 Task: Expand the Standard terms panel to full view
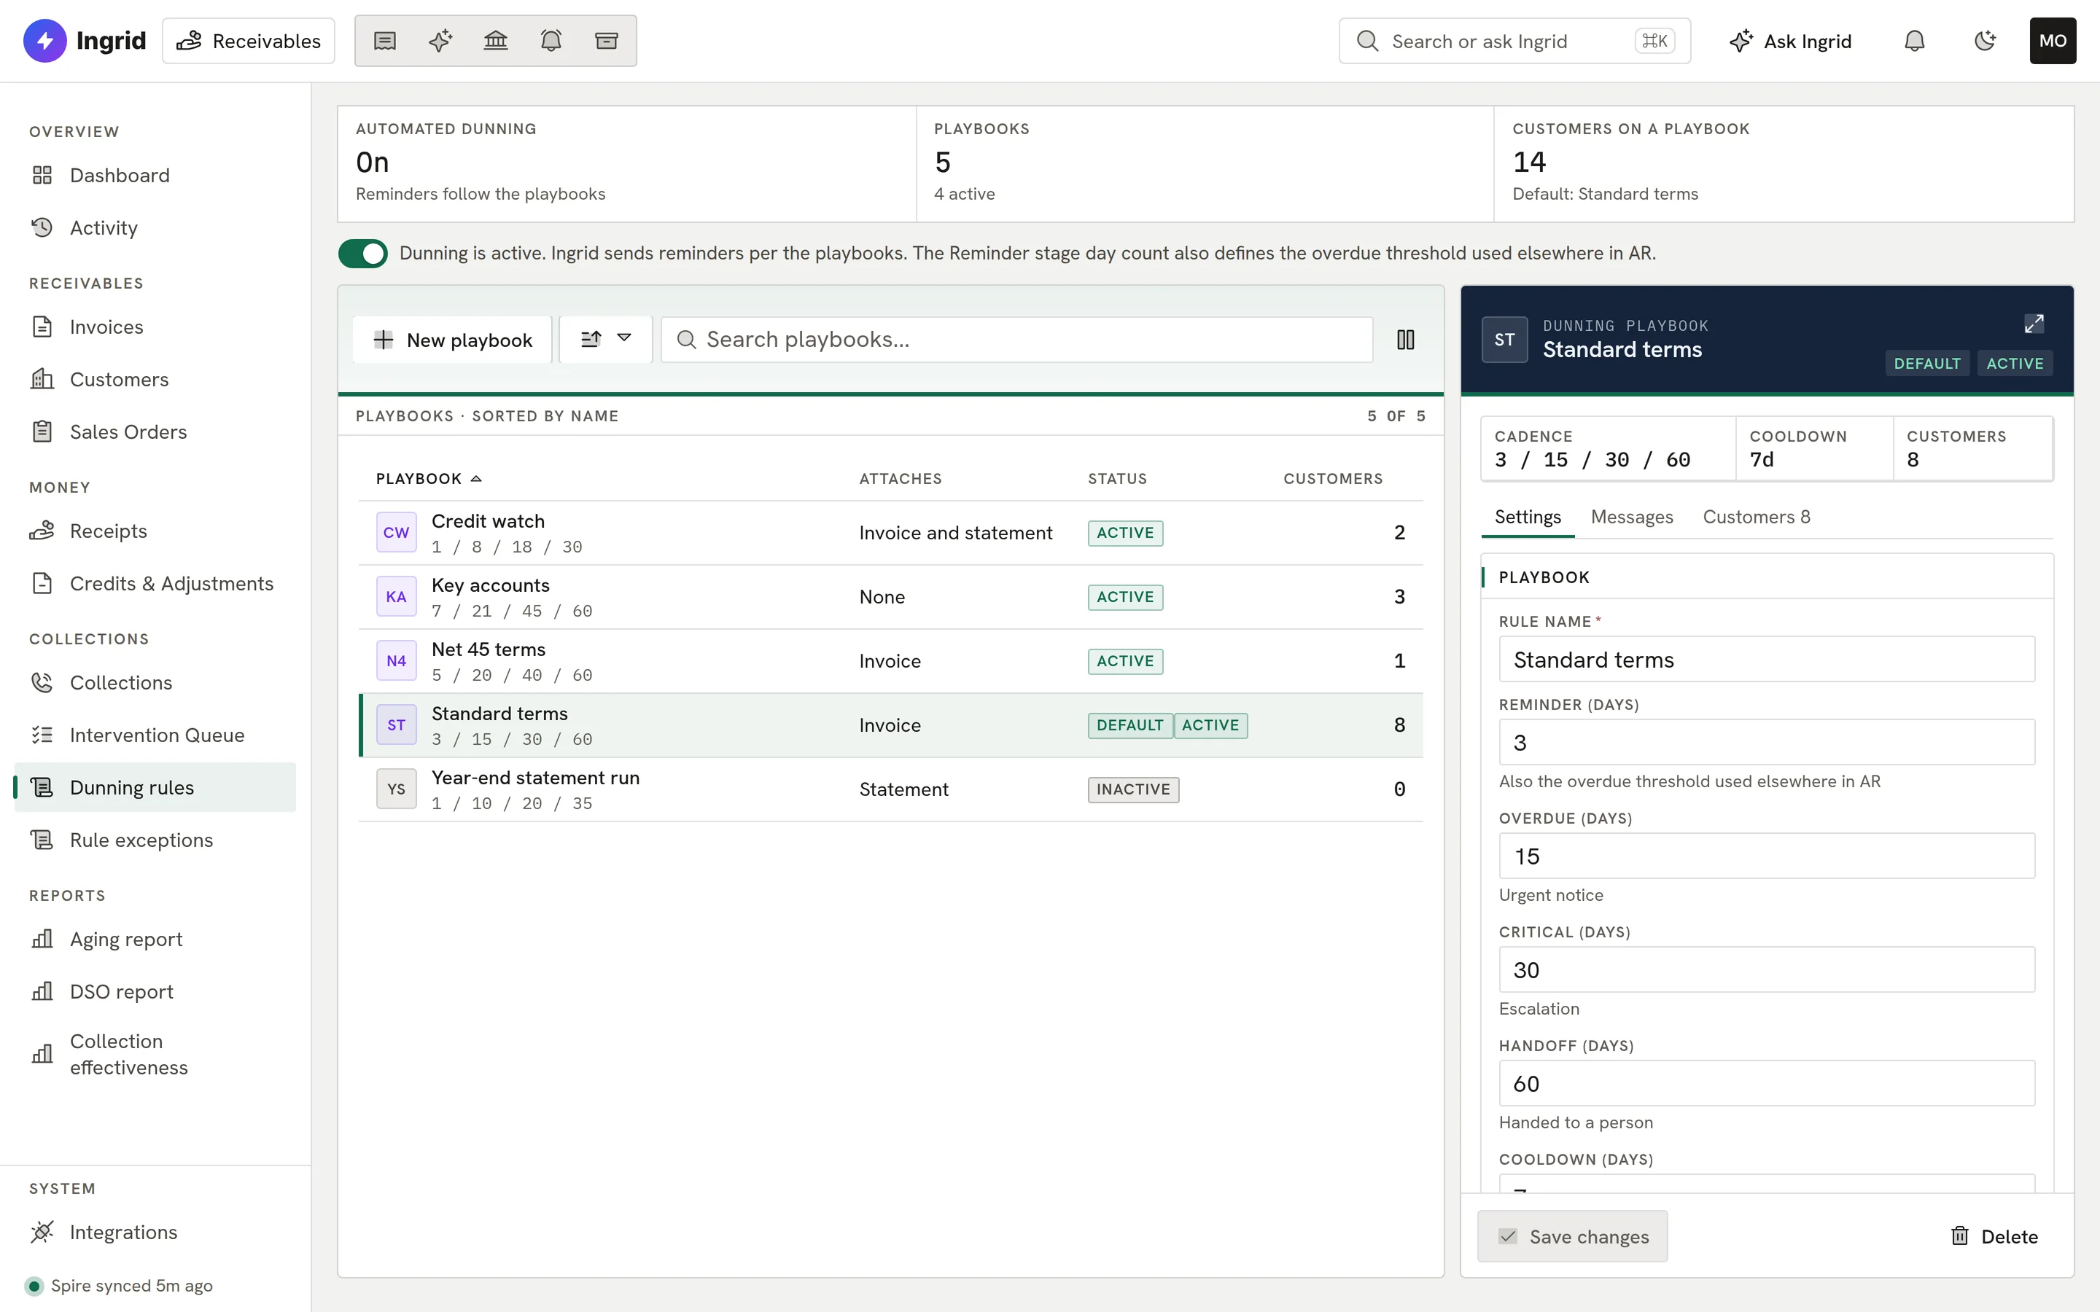coord(2034,324)
